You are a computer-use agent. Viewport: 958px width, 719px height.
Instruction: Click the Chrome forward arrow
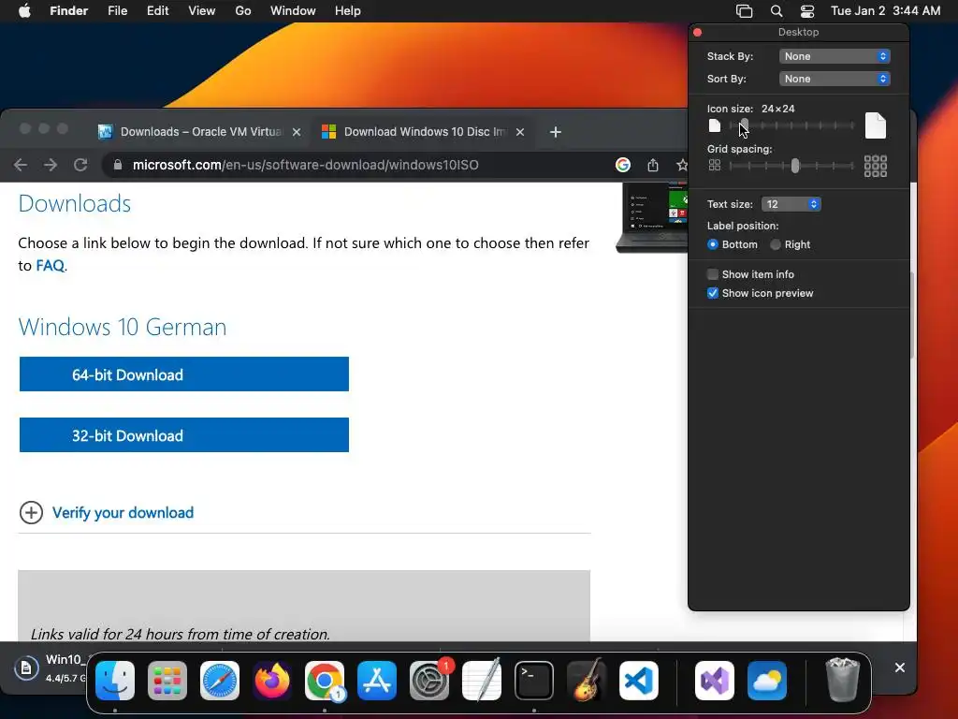pyautogui.click(x=51, y=165)
